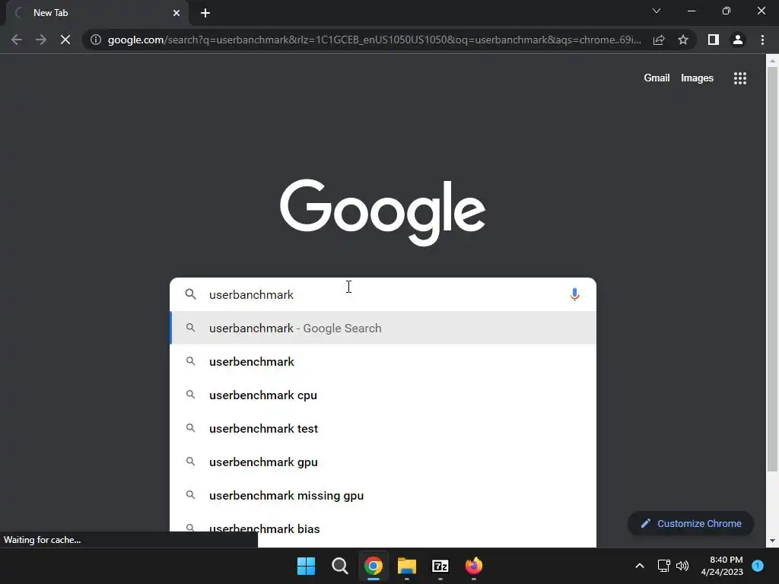Open volume control in system tray
This screenshot has width=779, height=584.
tap(682, 566)
